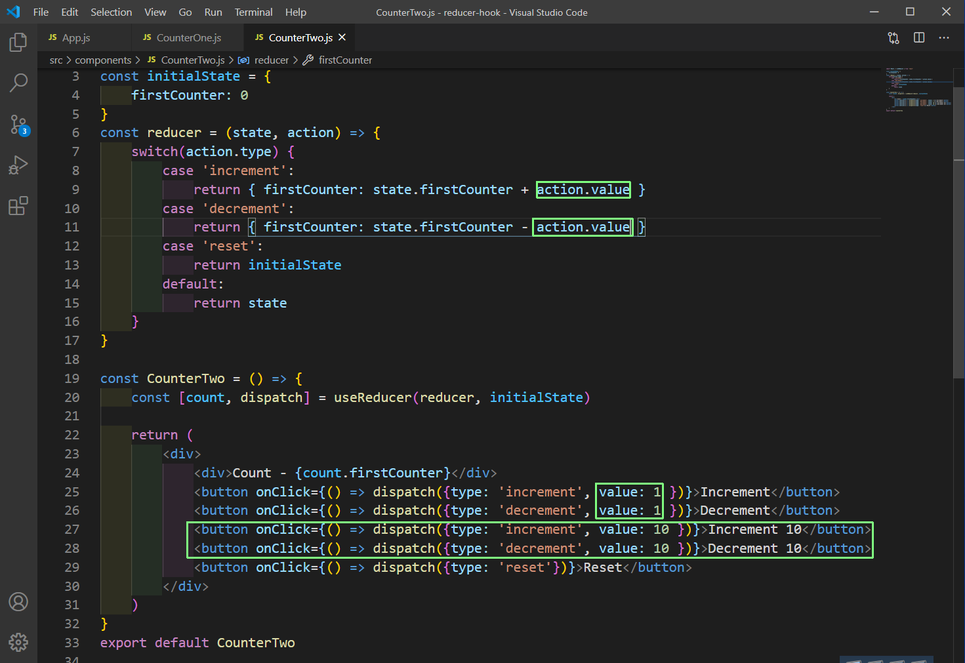Click 'decrement' case string on line 10

pos(244,209)
